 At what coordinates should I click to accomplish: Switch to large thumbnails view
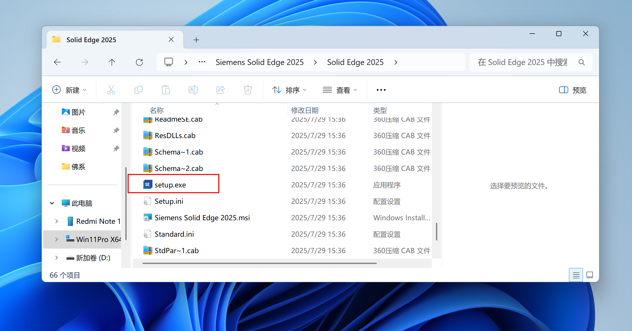[x=590, y=275]
